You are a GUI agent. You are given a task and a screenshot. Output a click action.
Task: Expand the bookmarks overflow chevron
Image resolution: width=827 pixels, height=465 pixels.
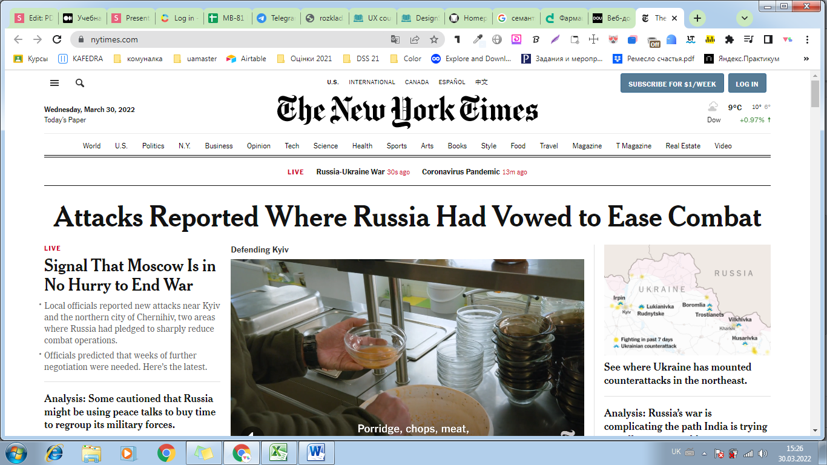click(x=806, y=59)
